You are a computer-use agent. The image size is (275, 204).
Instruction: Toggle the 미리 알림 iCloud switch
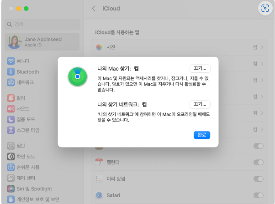(259, 179)
